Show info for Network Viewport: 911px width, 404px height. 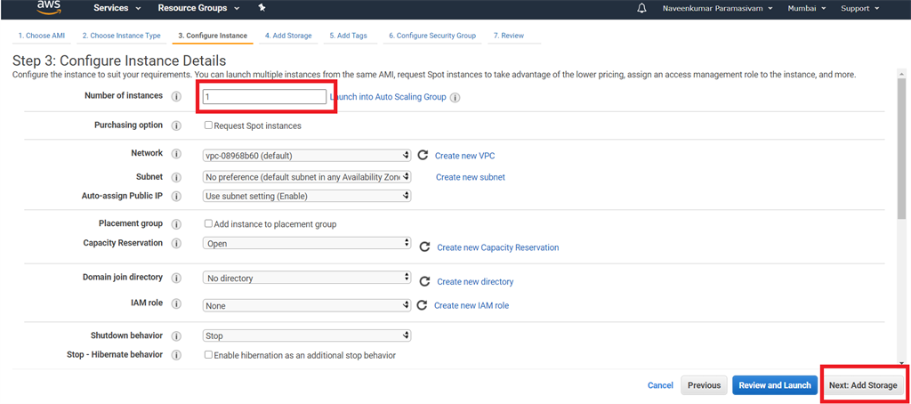coord(177,155)
